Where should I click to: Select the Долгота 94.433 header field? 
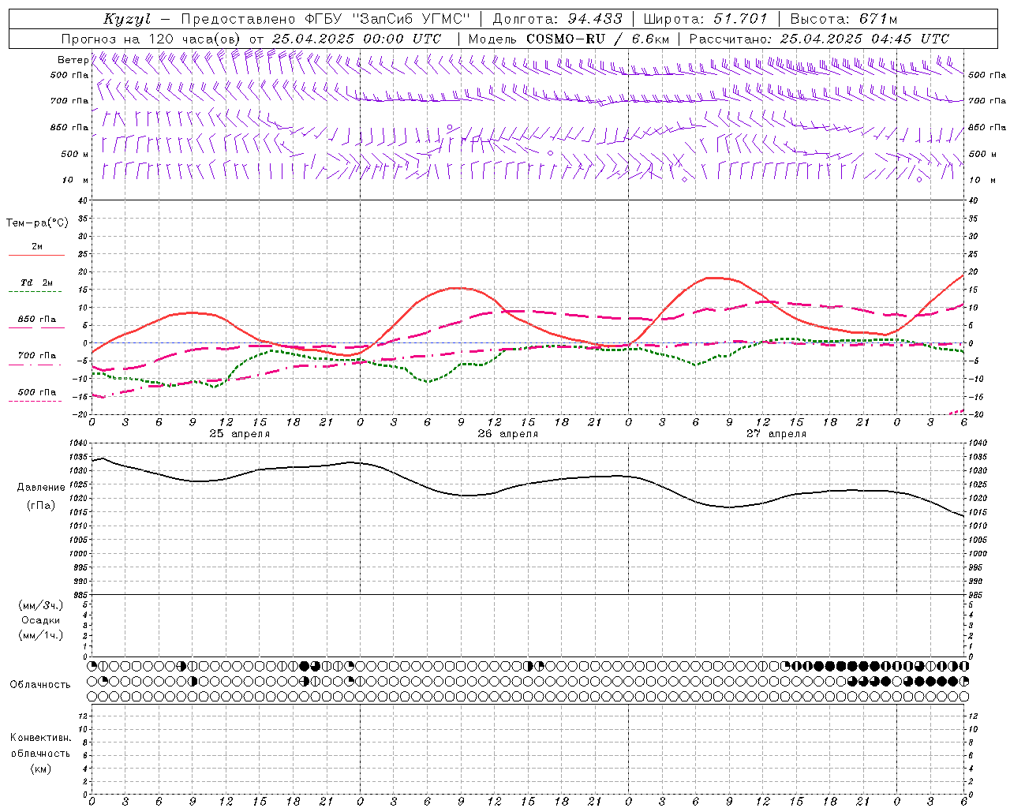coord(557,19)
